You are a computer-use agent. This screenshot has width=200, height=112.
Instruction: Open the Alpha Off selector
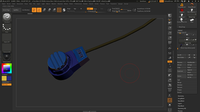coord(7,38)
